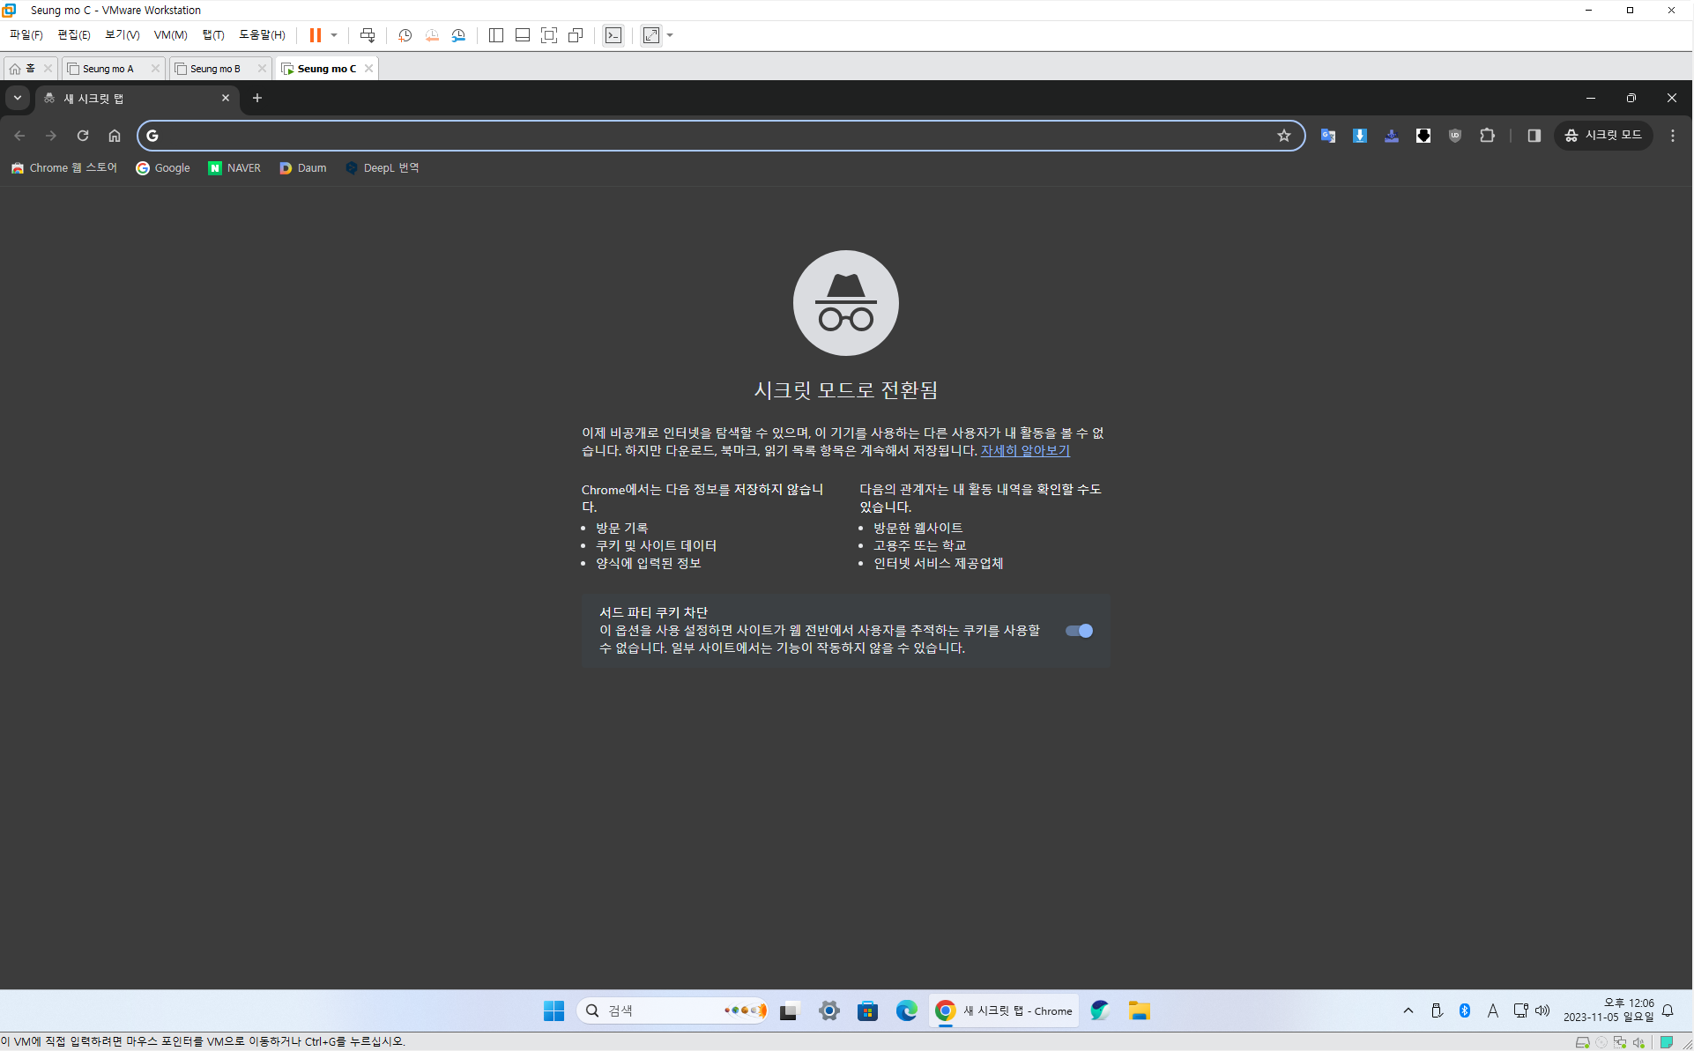Open the VM(M) menu
The width and height of the screenshot is (1694, 1051).
coord(170,35)
